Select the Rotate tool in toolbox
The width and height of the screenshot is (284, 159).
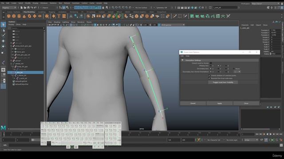pos(3,46)
